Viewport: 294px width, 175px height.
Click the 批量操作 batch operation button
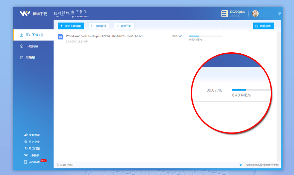tap(263, 26)
